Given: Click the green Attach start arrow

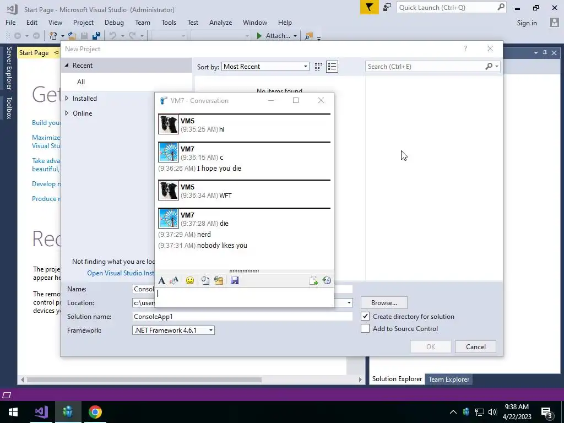Looking at the screenshot, I should coord(259,36).
